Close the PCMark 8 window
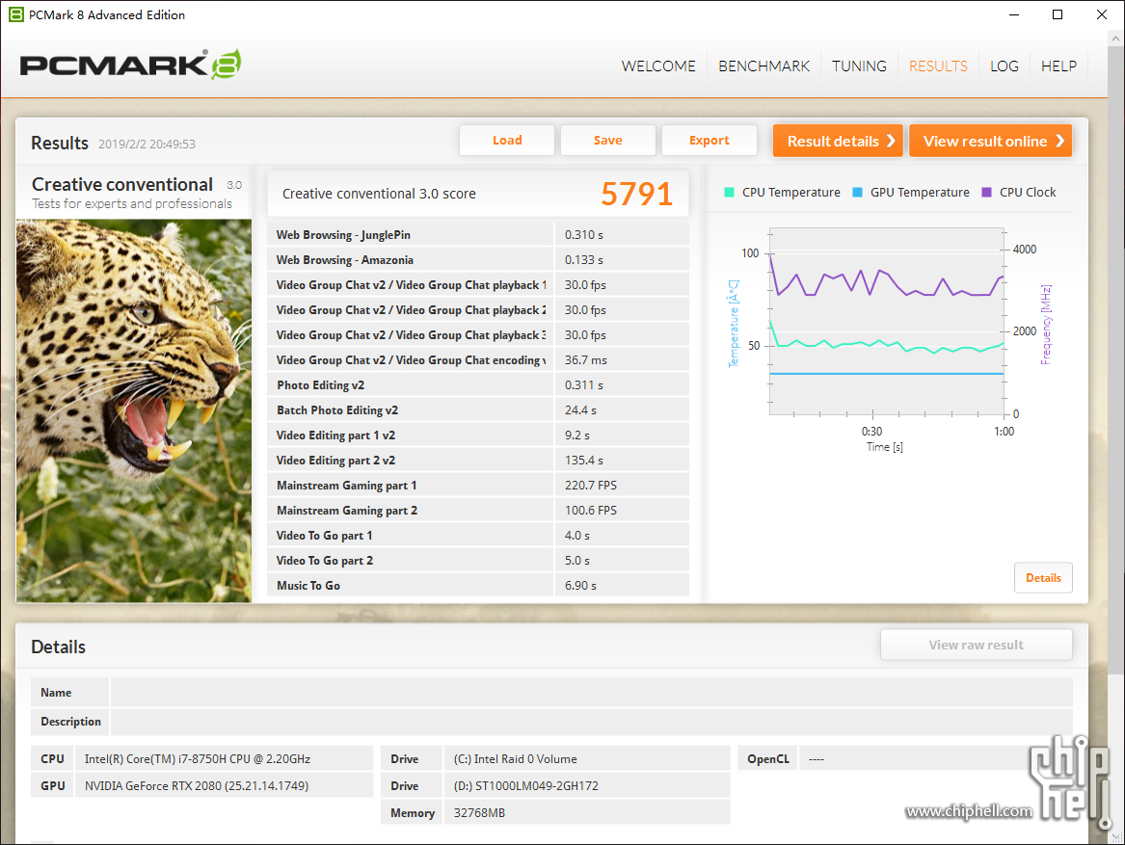 (x=1101, y=14)
